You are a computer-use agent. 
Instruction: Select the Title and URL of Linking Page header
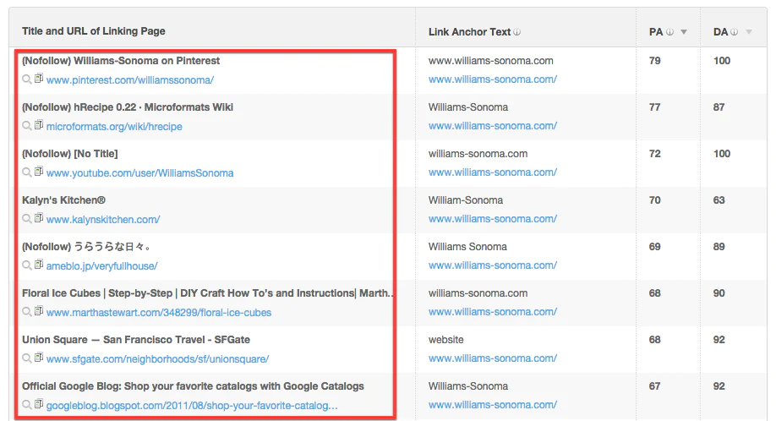pos(94,31)
